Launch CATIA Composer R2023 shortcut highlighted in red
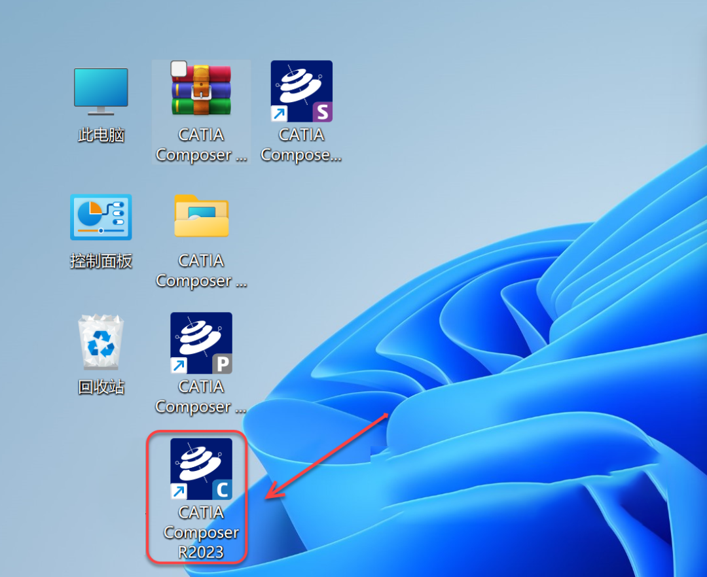The height and width of the screenshot is (577, 707). point(200,468)
